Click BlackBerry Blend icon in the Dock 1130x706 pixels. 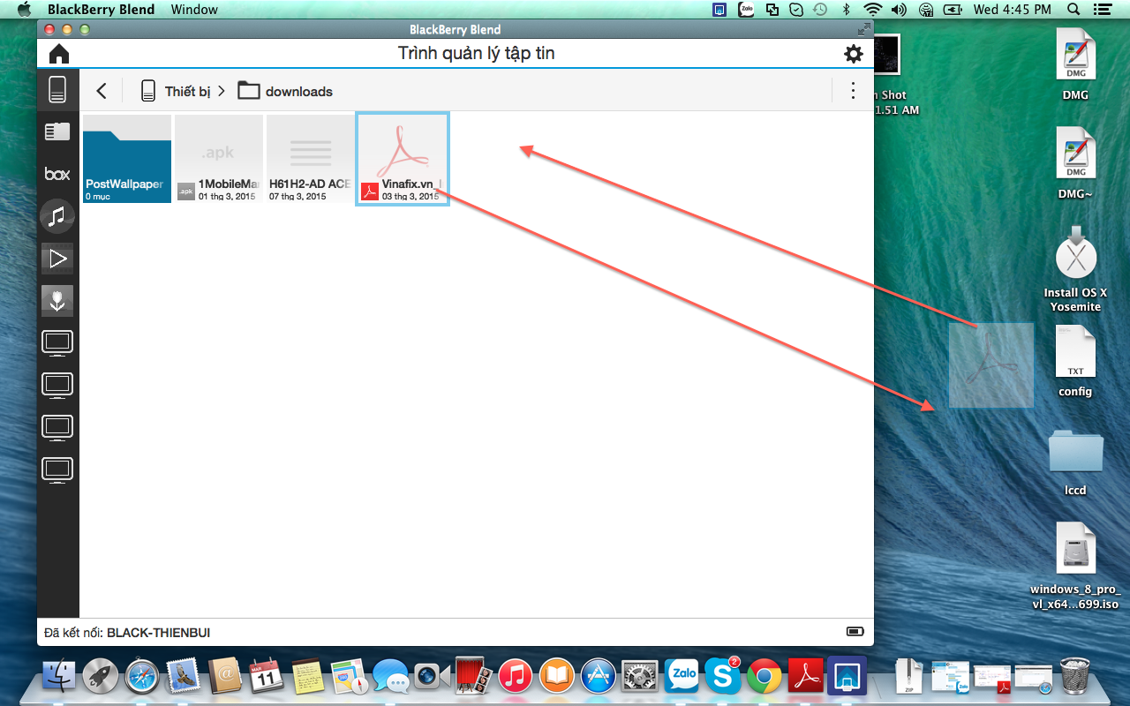(x=847, y=676)
